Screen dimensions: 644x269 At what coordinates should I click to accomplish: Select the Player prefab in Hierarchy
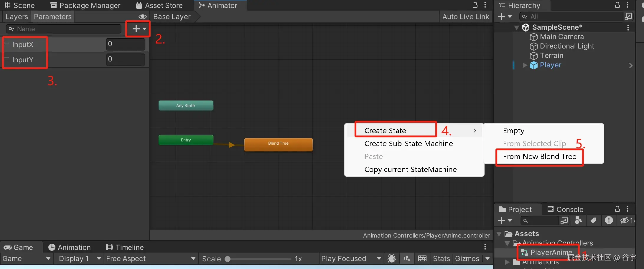(x=550, y=65)
